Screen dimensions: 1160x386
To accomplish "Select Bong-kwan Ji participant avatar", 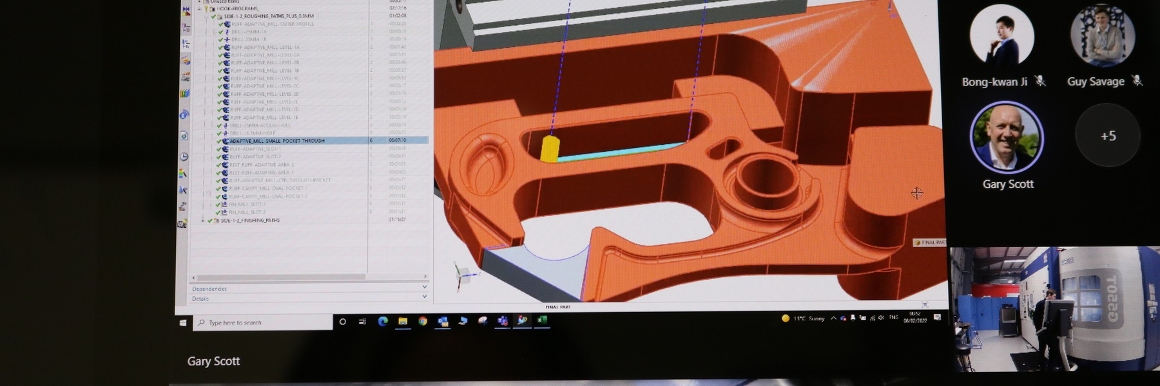I will tap(1002, 34).
